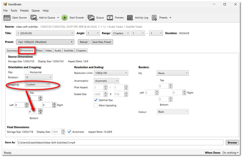Click the cropping Bottom value field
242x157 pixels.
click(34, 111)
